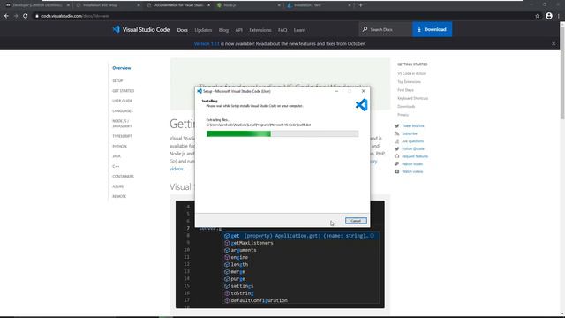Open the Version link in the banner
The image size is (565, 318).
point(207,43)
